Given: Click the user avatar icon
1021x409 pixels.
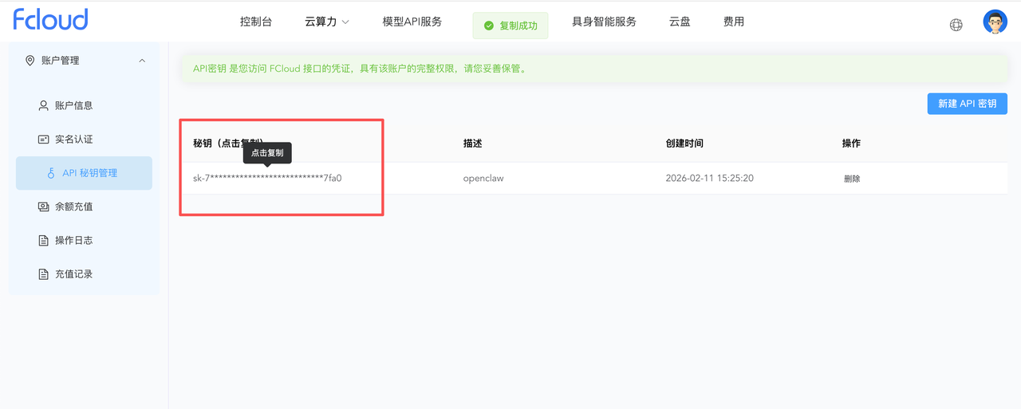Looking at the screenshot, I should pos(995,22).
